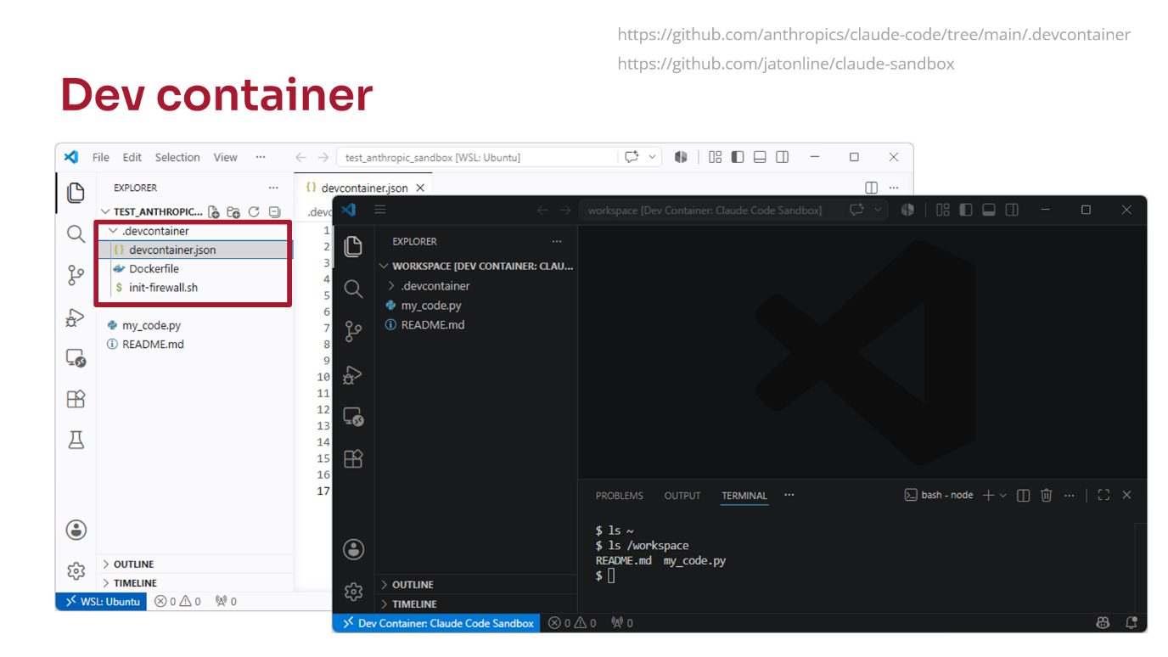Maximize the terminal panel size
This screenshot has height=657, width=1168.
(1103, 495)
